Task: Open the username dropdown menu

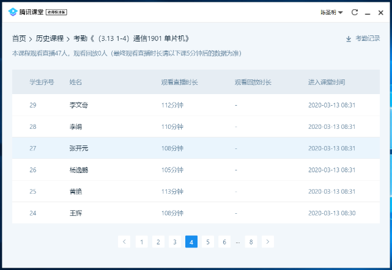Action: tap(331, 12)
